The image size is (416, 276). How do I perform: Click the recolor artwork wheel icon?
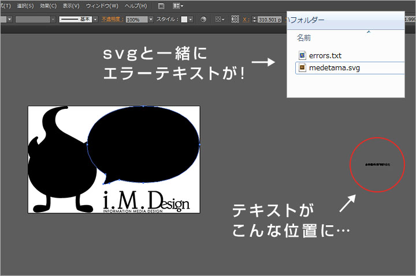tap(203, 20)
